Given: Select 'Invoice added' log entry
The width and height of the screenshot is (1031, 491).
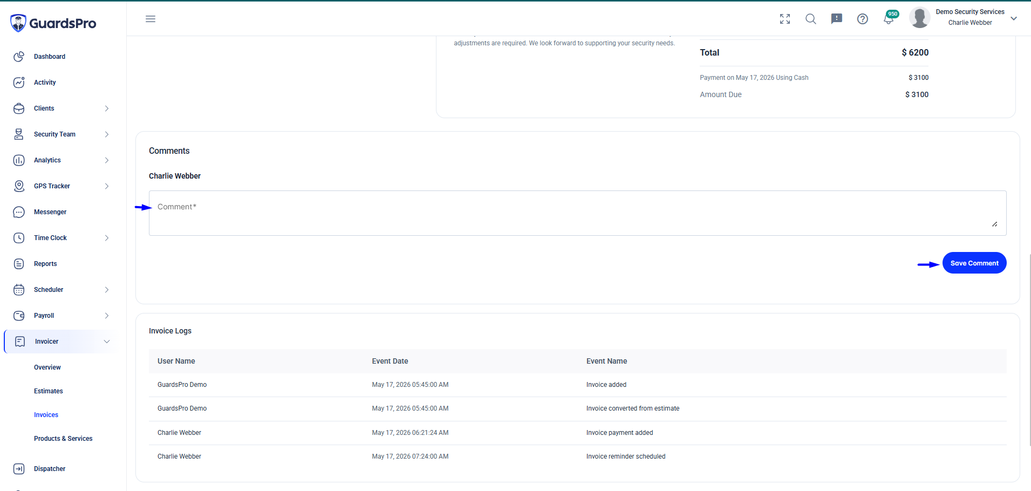Looking at the screenshot, I should tap(606, 385).
